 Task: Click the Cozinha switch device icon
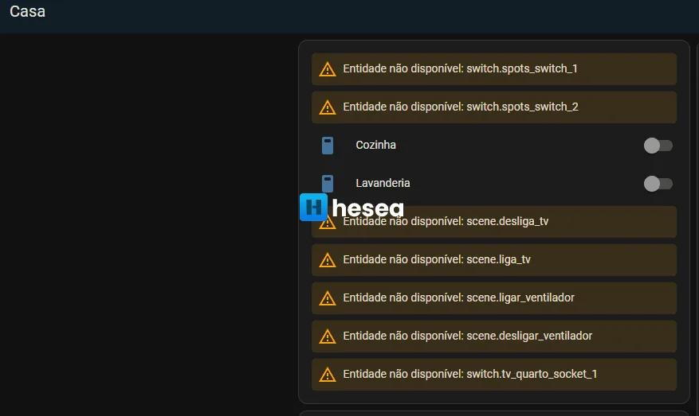click(x=328, y=146)
